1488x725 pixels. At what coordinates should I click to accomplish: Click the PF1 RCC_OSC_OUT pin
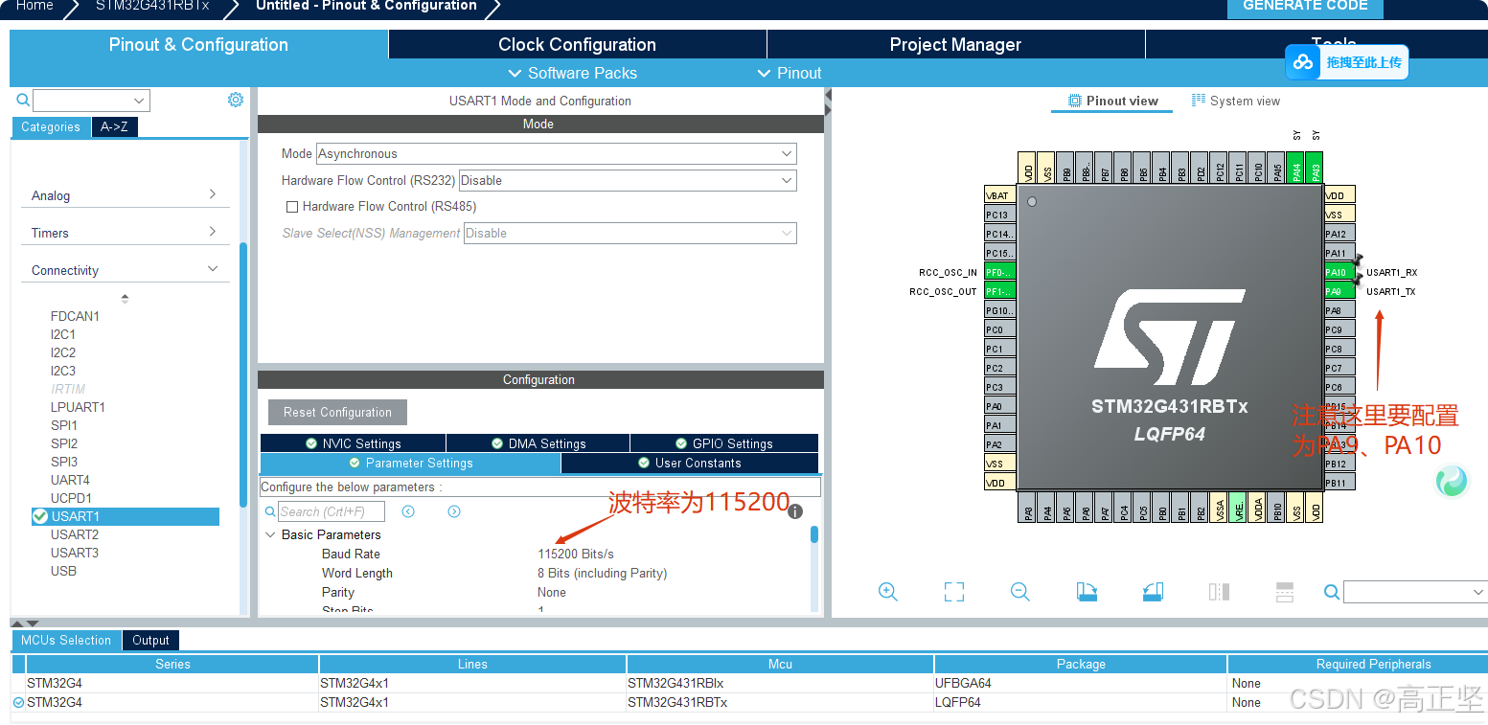1000,291
